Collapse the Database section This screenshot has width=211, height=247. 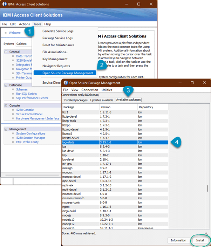point(6,85)
